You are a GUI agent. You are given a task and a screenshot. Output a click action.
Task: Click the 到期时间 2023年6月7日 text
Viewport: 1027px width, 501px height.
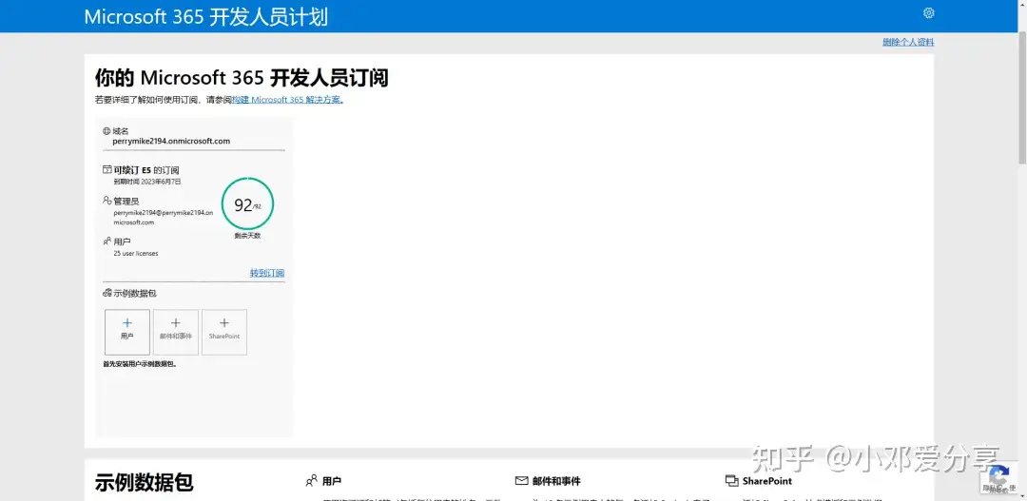pyautogui.click(x=147, y=182)
